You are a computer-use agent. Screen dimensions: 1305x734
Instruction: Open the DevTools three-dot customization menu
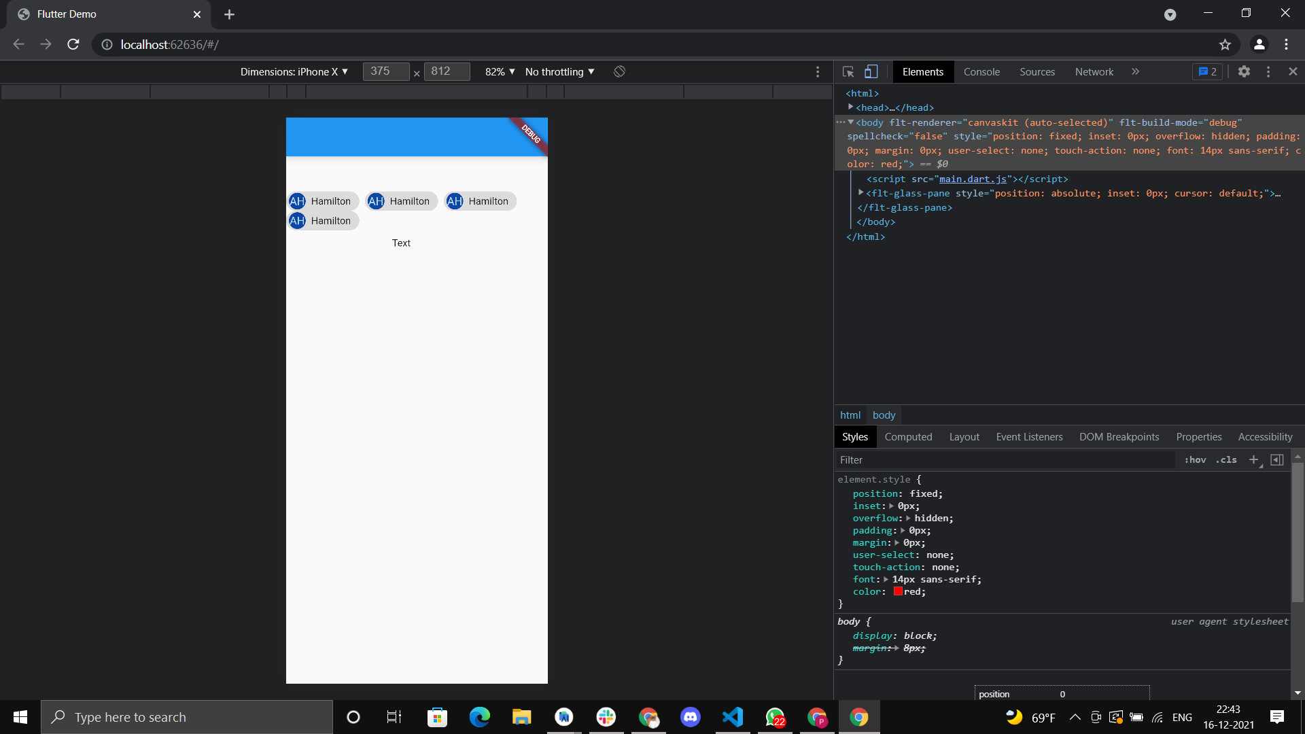(1268, 71)
